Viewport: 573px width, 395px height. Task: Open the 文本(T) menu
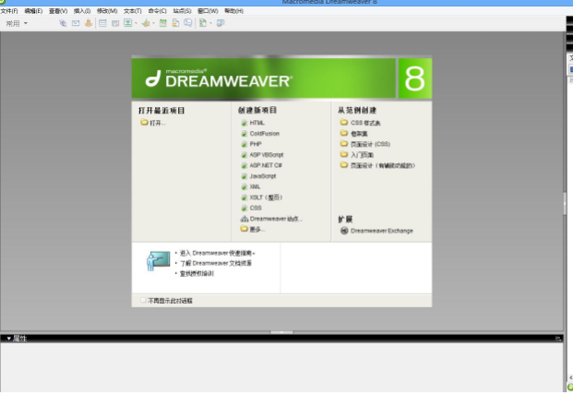(x=133, y=11)
